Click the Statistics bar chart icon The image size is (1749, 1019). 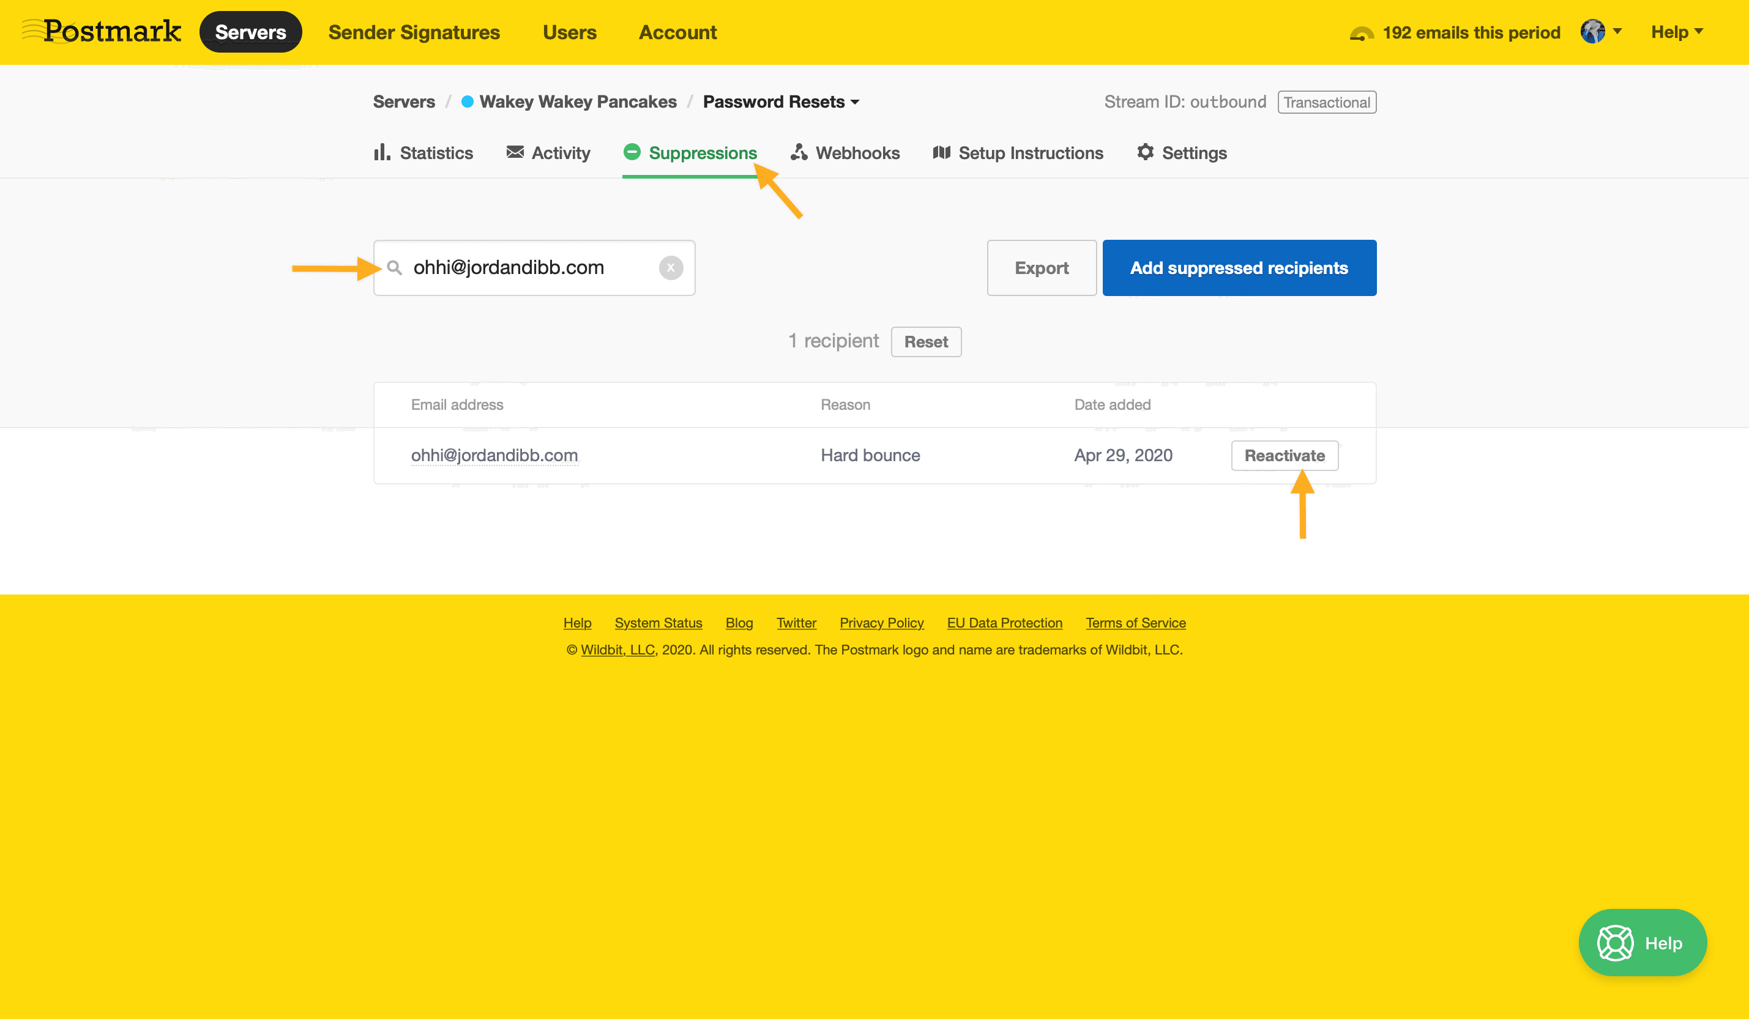point(382,152)
